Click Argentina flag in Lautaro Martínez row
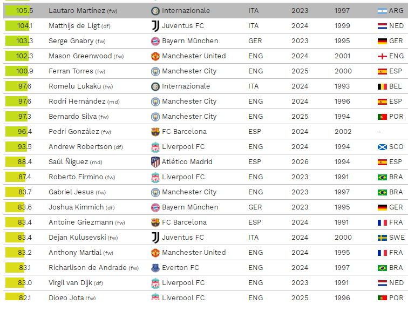 382,11
